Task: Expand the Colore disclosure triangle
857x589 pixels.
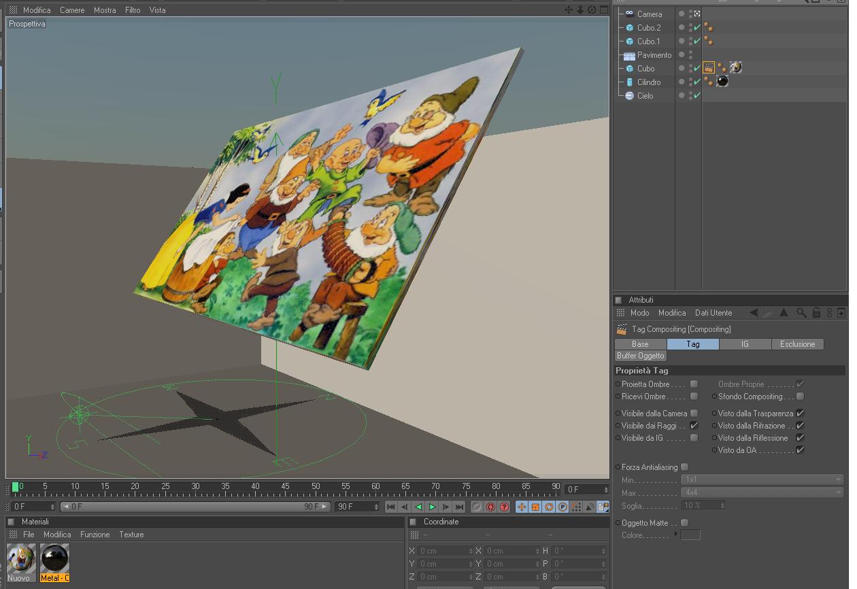Action: pos(676,535)
